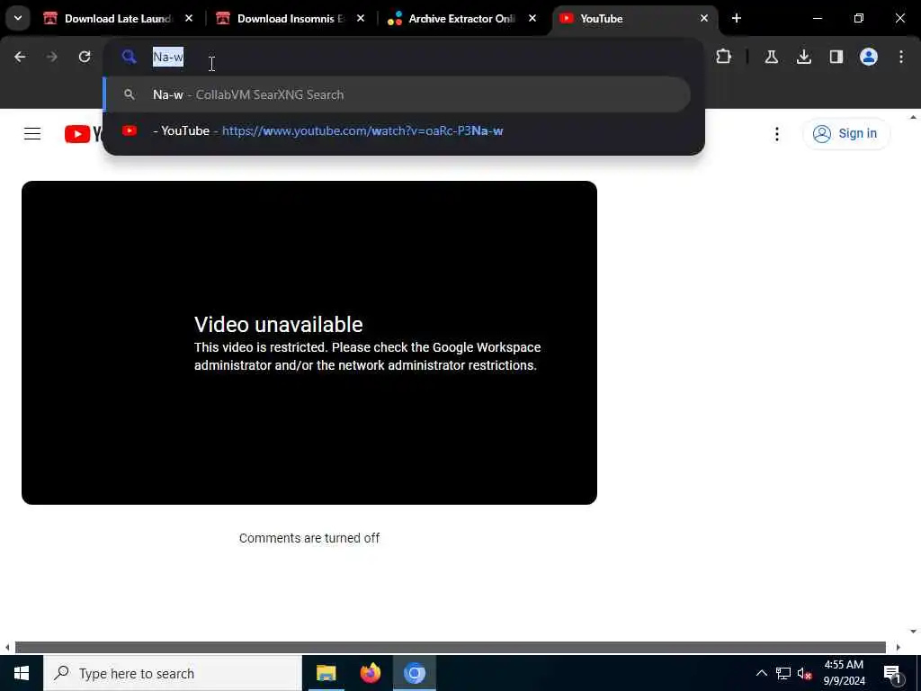Click the horizontal scrollbar right arrow

point(898,647)
